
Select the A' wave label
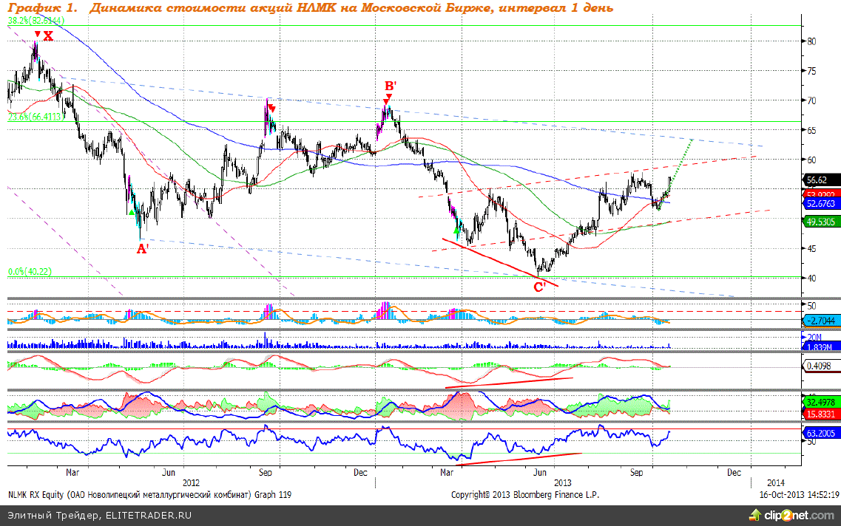143,249
